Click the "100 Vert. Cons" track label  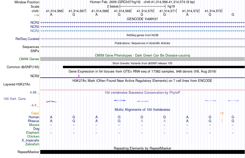14,99
